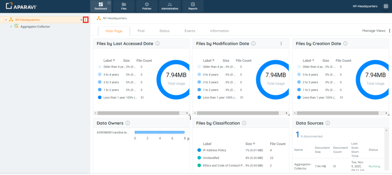Click info icon next to Data Sources
This screenshot has width=392, height=175.
coord(328,123)
